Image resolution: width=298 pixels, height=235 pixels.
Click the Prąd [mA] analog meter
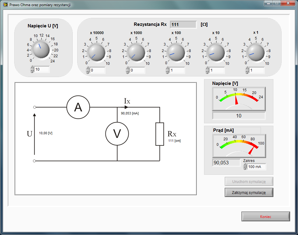click(x=239, y=146)
